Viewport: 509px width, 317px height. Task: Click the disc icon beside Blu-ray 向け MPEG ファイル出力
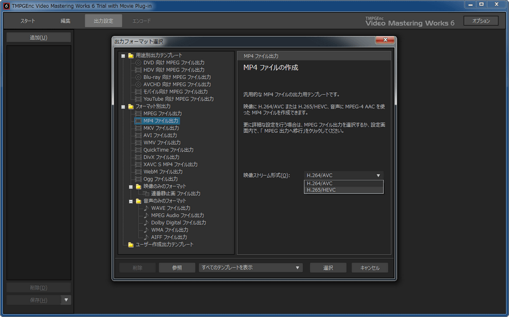[x=138, y=77]
